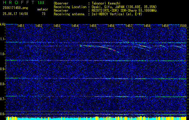Click time marker 1459
189x120 pixels.
[x=165, y=25]
